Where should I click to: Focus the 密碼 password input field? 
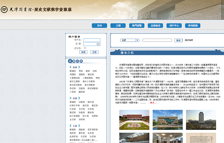[x=92, y=44]
